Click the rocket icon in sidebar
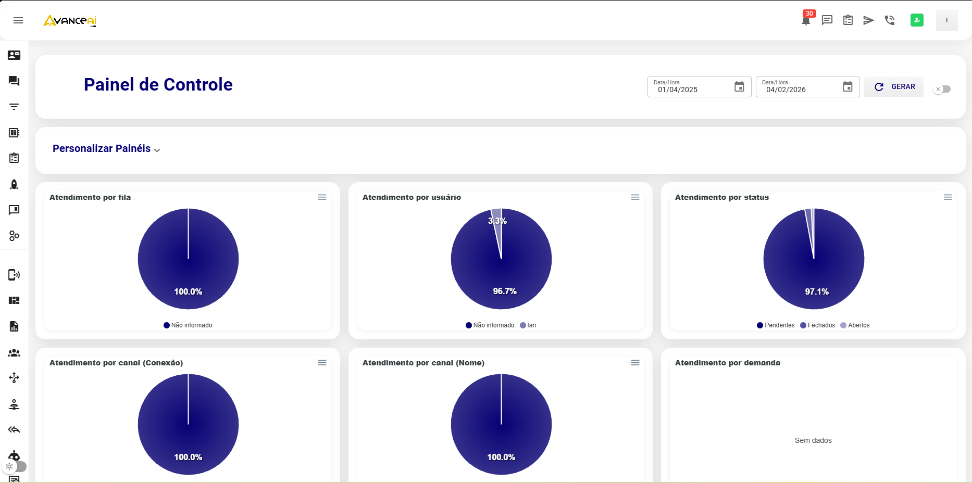This screenshot has width=972, height=483. pos(14,184)
